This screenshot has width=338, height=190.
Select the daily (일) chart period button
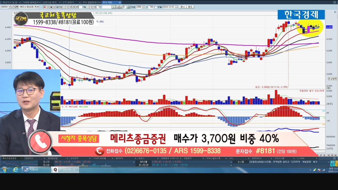coord(45,7)
